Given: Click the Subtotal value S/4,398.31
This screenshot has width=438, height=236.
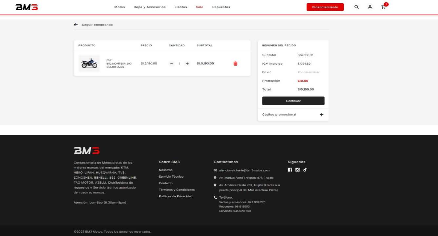Looking at the screenshot, I should click(x=305, y=55).
